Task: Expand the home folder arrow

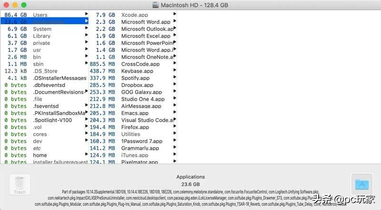Action: coord(86,154)
